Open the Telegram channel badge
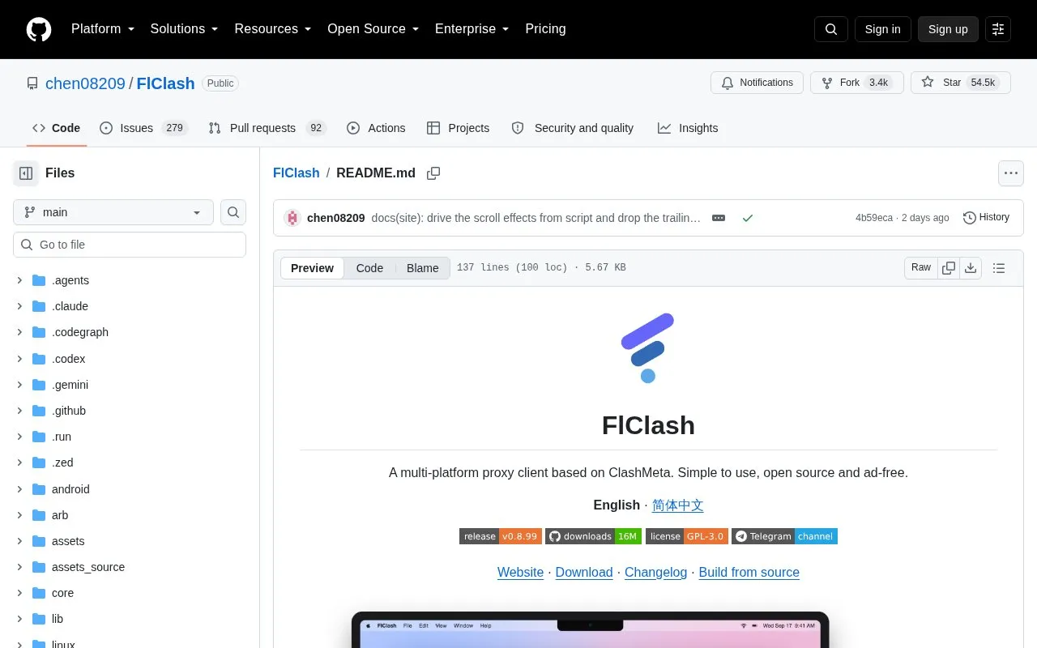This screenshot has width=1037, height=648. point(784,536)
